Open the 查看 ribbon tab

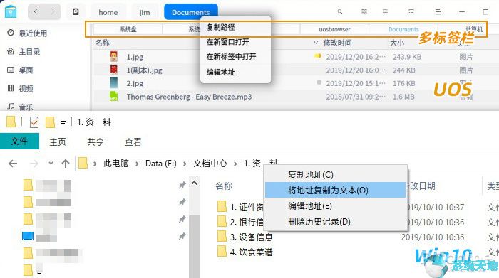coord(133,141)
